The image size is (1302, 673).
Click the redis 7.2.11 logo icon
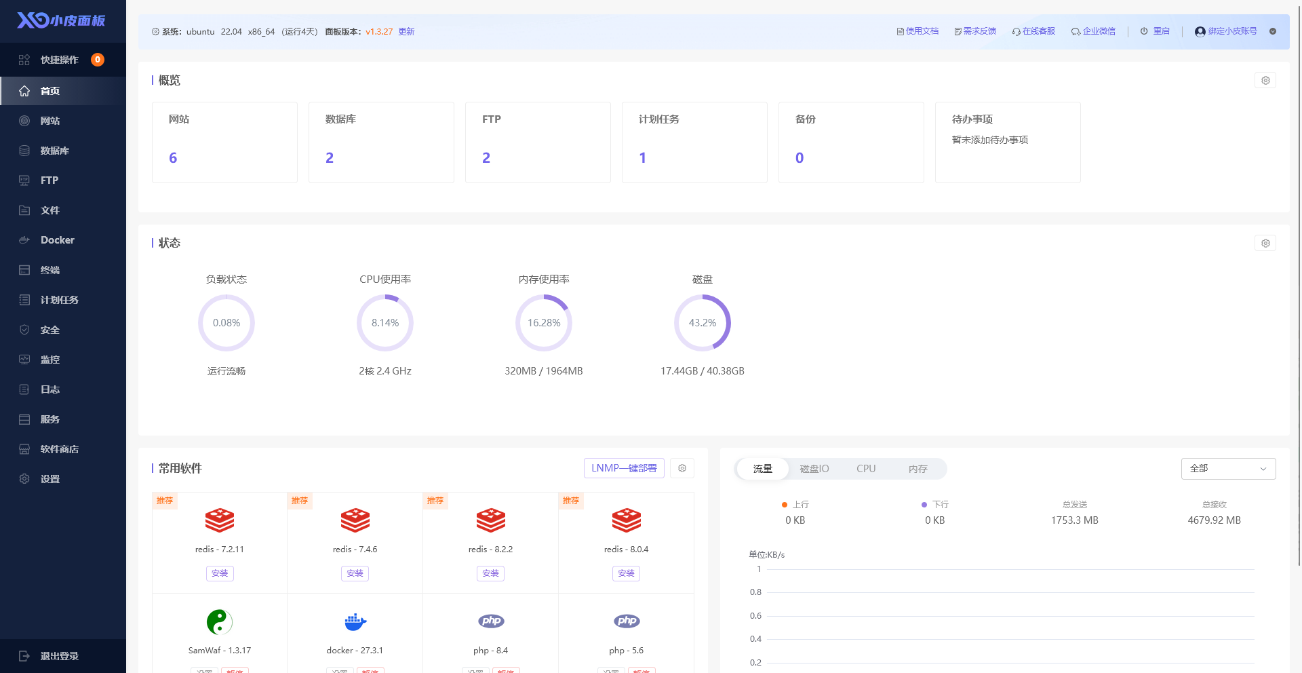[x=220, y=521]
